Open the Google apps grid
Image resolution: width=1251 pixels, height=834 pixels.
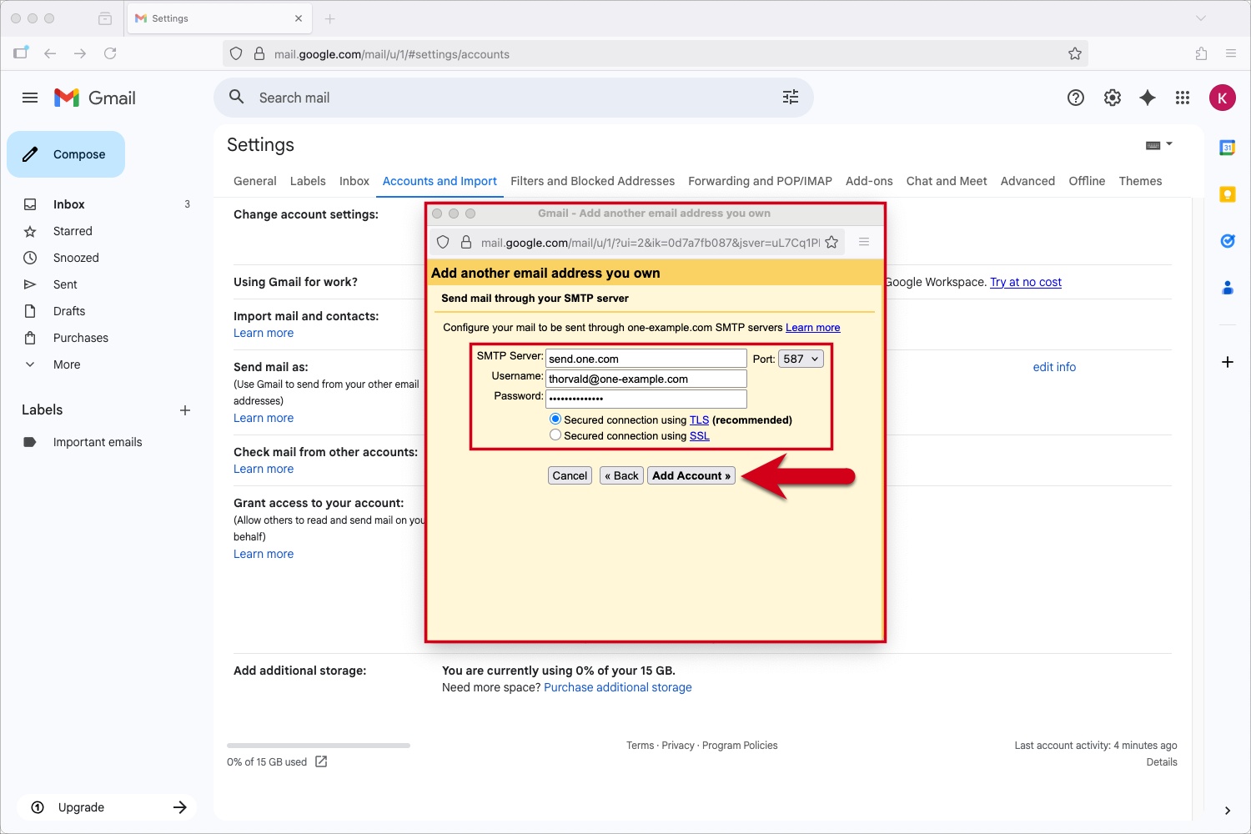1183,98
